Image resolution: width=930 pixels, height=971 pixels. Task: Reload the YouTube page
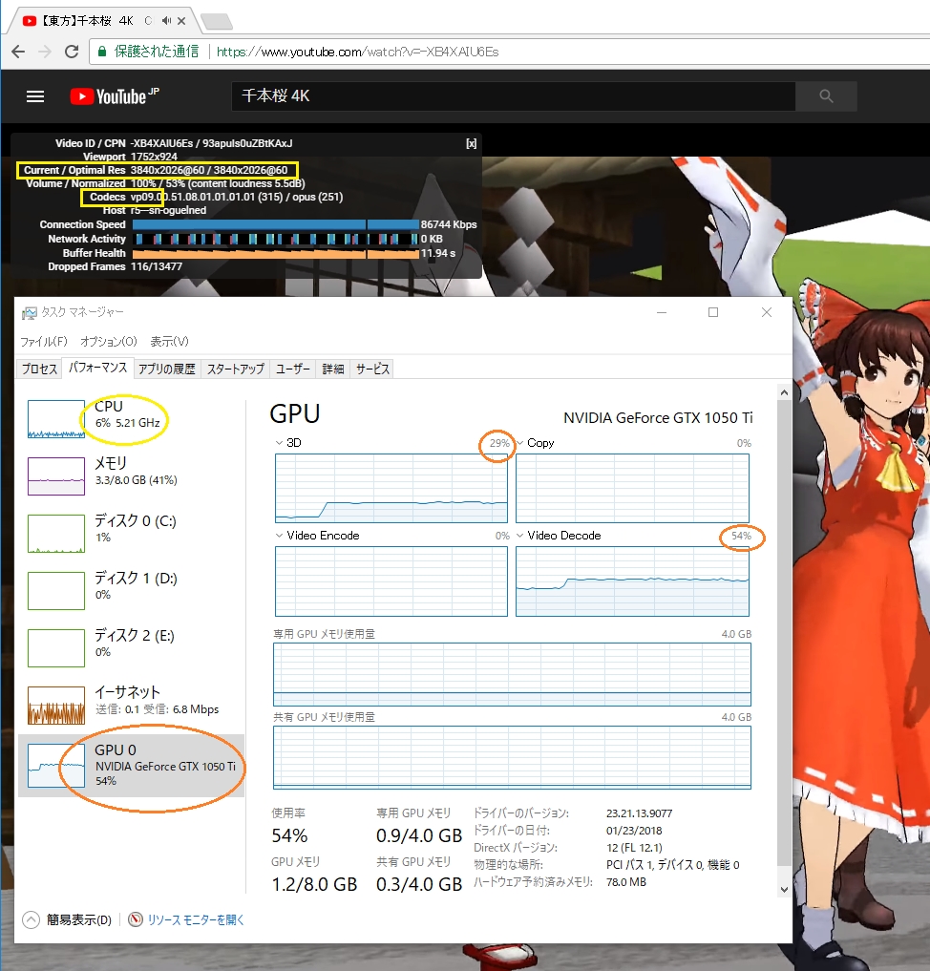(72, 52)
